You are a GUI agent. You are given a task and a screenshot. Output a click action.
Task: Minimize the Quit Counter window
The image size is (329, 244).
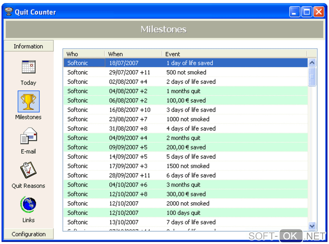[x=294, y=12]
